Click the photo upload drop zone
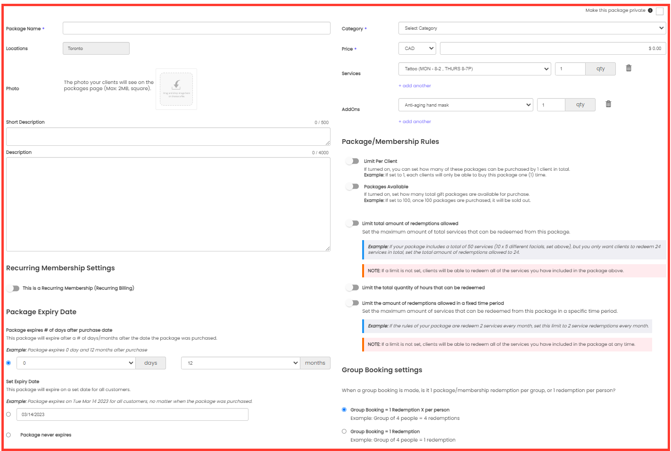 176,89
